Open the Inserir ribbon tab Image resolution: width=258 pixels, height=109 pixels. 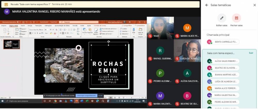tap(23, 26)
